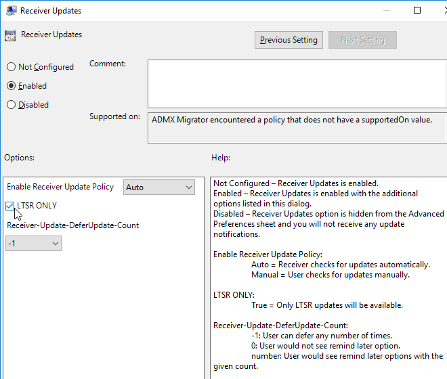This screenshot has width=447, height=379.
Task: Click the 'Help:' section label
Action: (221, 158)
